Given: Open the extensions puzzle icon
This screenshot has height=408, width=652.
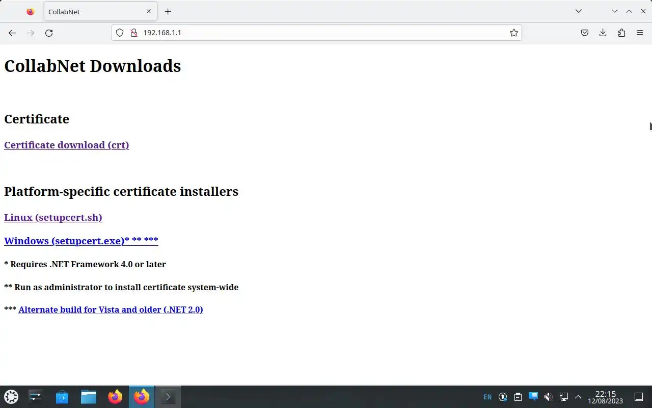Looking at the screenshot, I should (621, 33).
